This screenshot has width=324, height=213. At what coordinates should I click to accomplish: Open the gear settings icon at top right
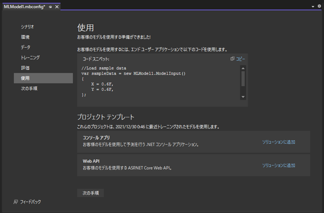pyautogui.click(x=319, y=6)
